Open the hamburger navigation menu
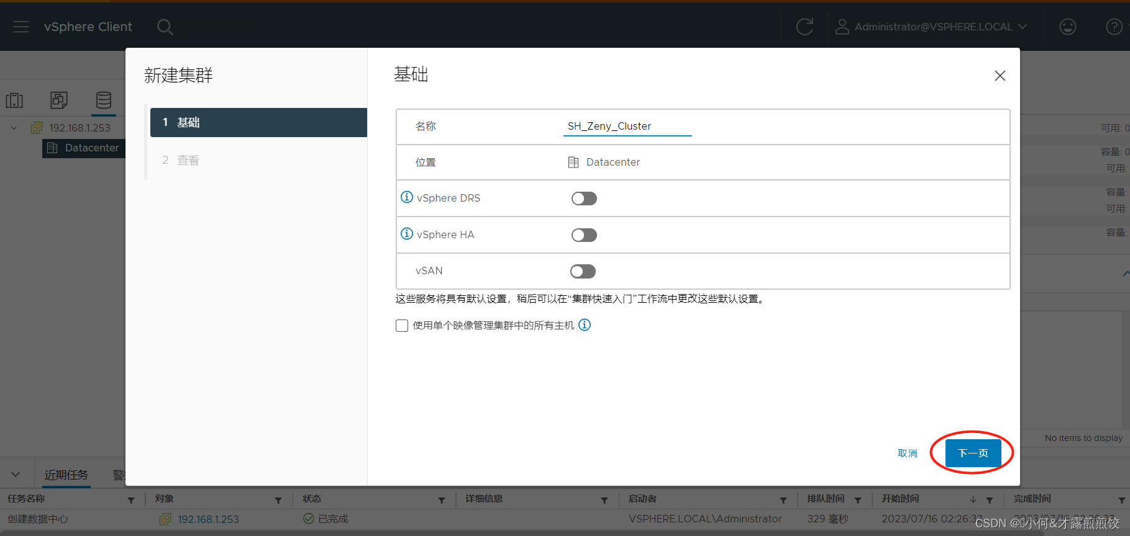 click(x=21, y=27)
